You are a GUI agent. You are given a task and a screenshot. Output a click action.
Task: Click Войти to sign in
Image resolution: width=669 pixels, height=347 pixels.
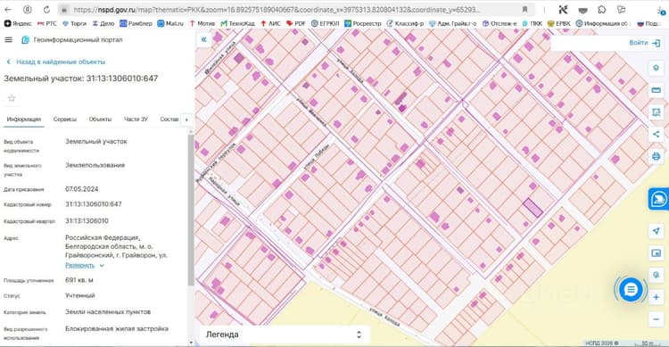pyautogui.click(x=644, y=43)
